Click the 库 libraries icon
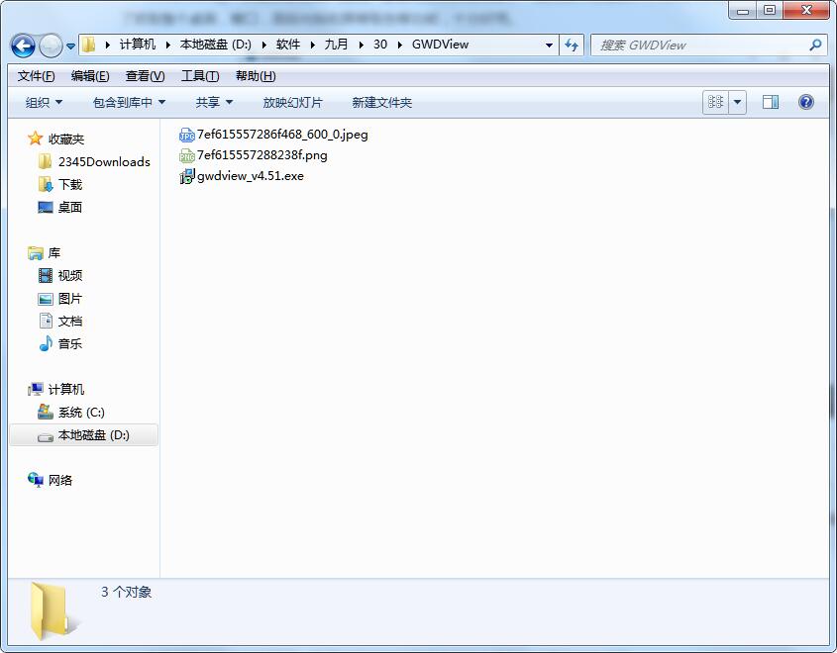The image size is (837, 653). (36, 252)
